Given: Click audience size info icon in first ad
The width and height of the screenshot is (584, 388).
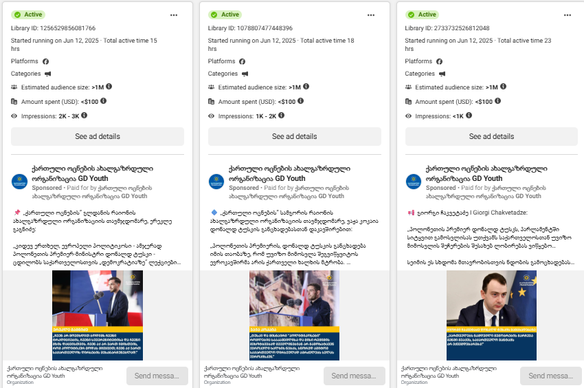Looking at the screenshot, I should [x=109, y=86].
